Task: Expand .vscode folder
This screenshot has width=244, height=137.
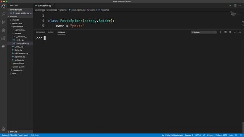Action: pyautogui.click(x=15, y=20)
